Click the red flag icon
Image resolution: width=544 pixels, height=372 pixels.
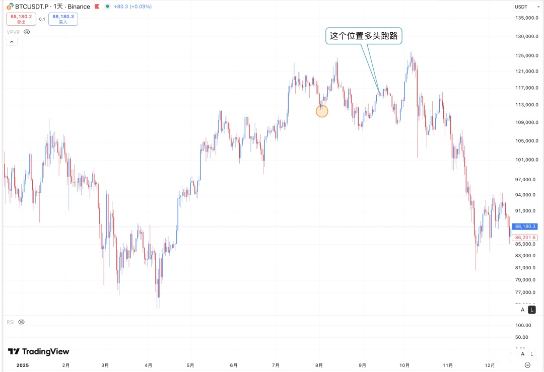tap(97, 7)
